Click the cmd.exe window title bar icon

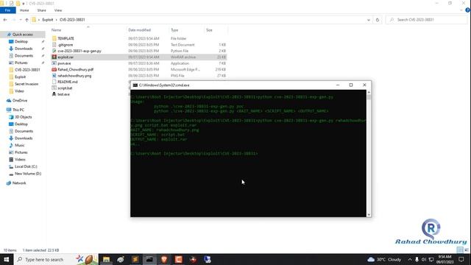tap(135, 85)
